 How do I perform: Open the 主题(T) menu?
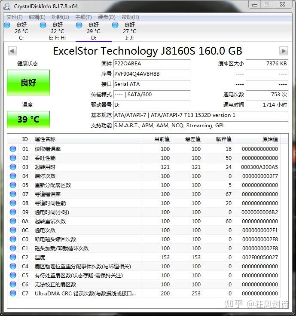83,17
